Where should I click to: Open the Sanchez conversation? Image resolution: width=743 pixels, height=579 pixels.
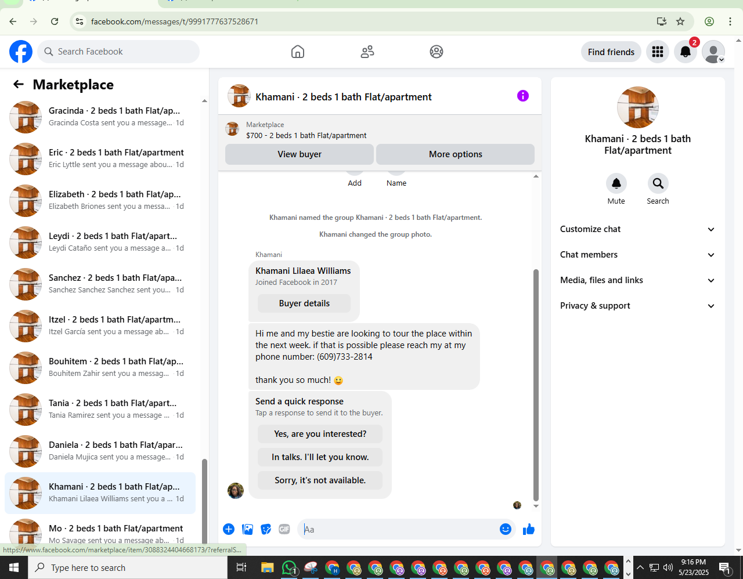[x=100, y=284]
